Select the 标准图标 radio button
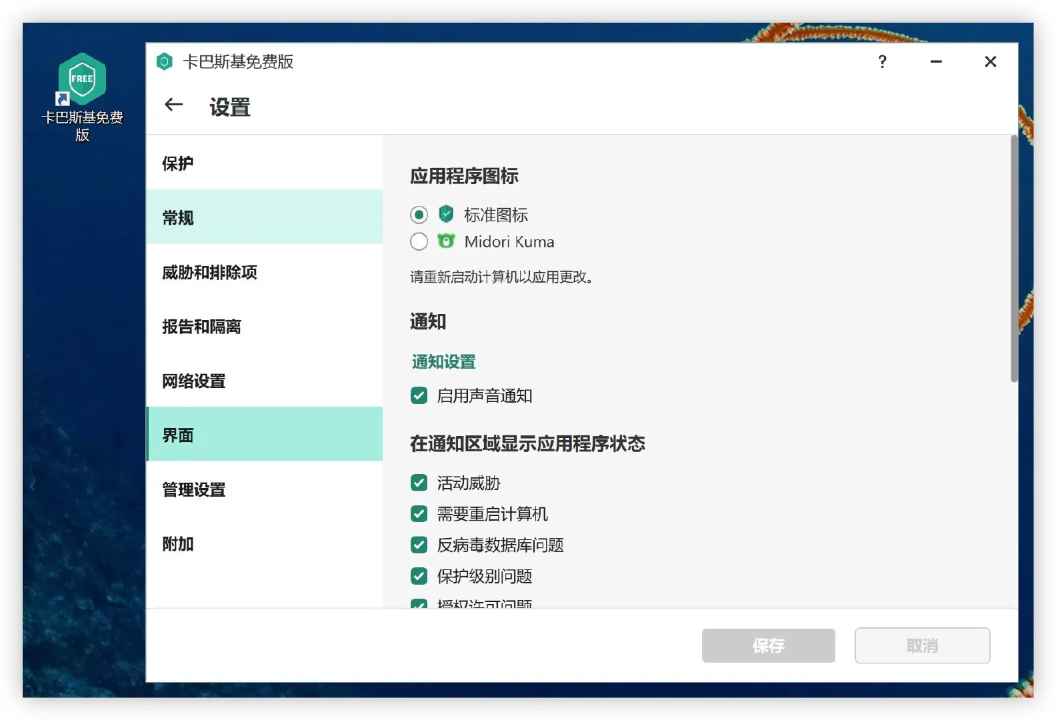Screen dimensions: 1056x720 pos(419,215)
